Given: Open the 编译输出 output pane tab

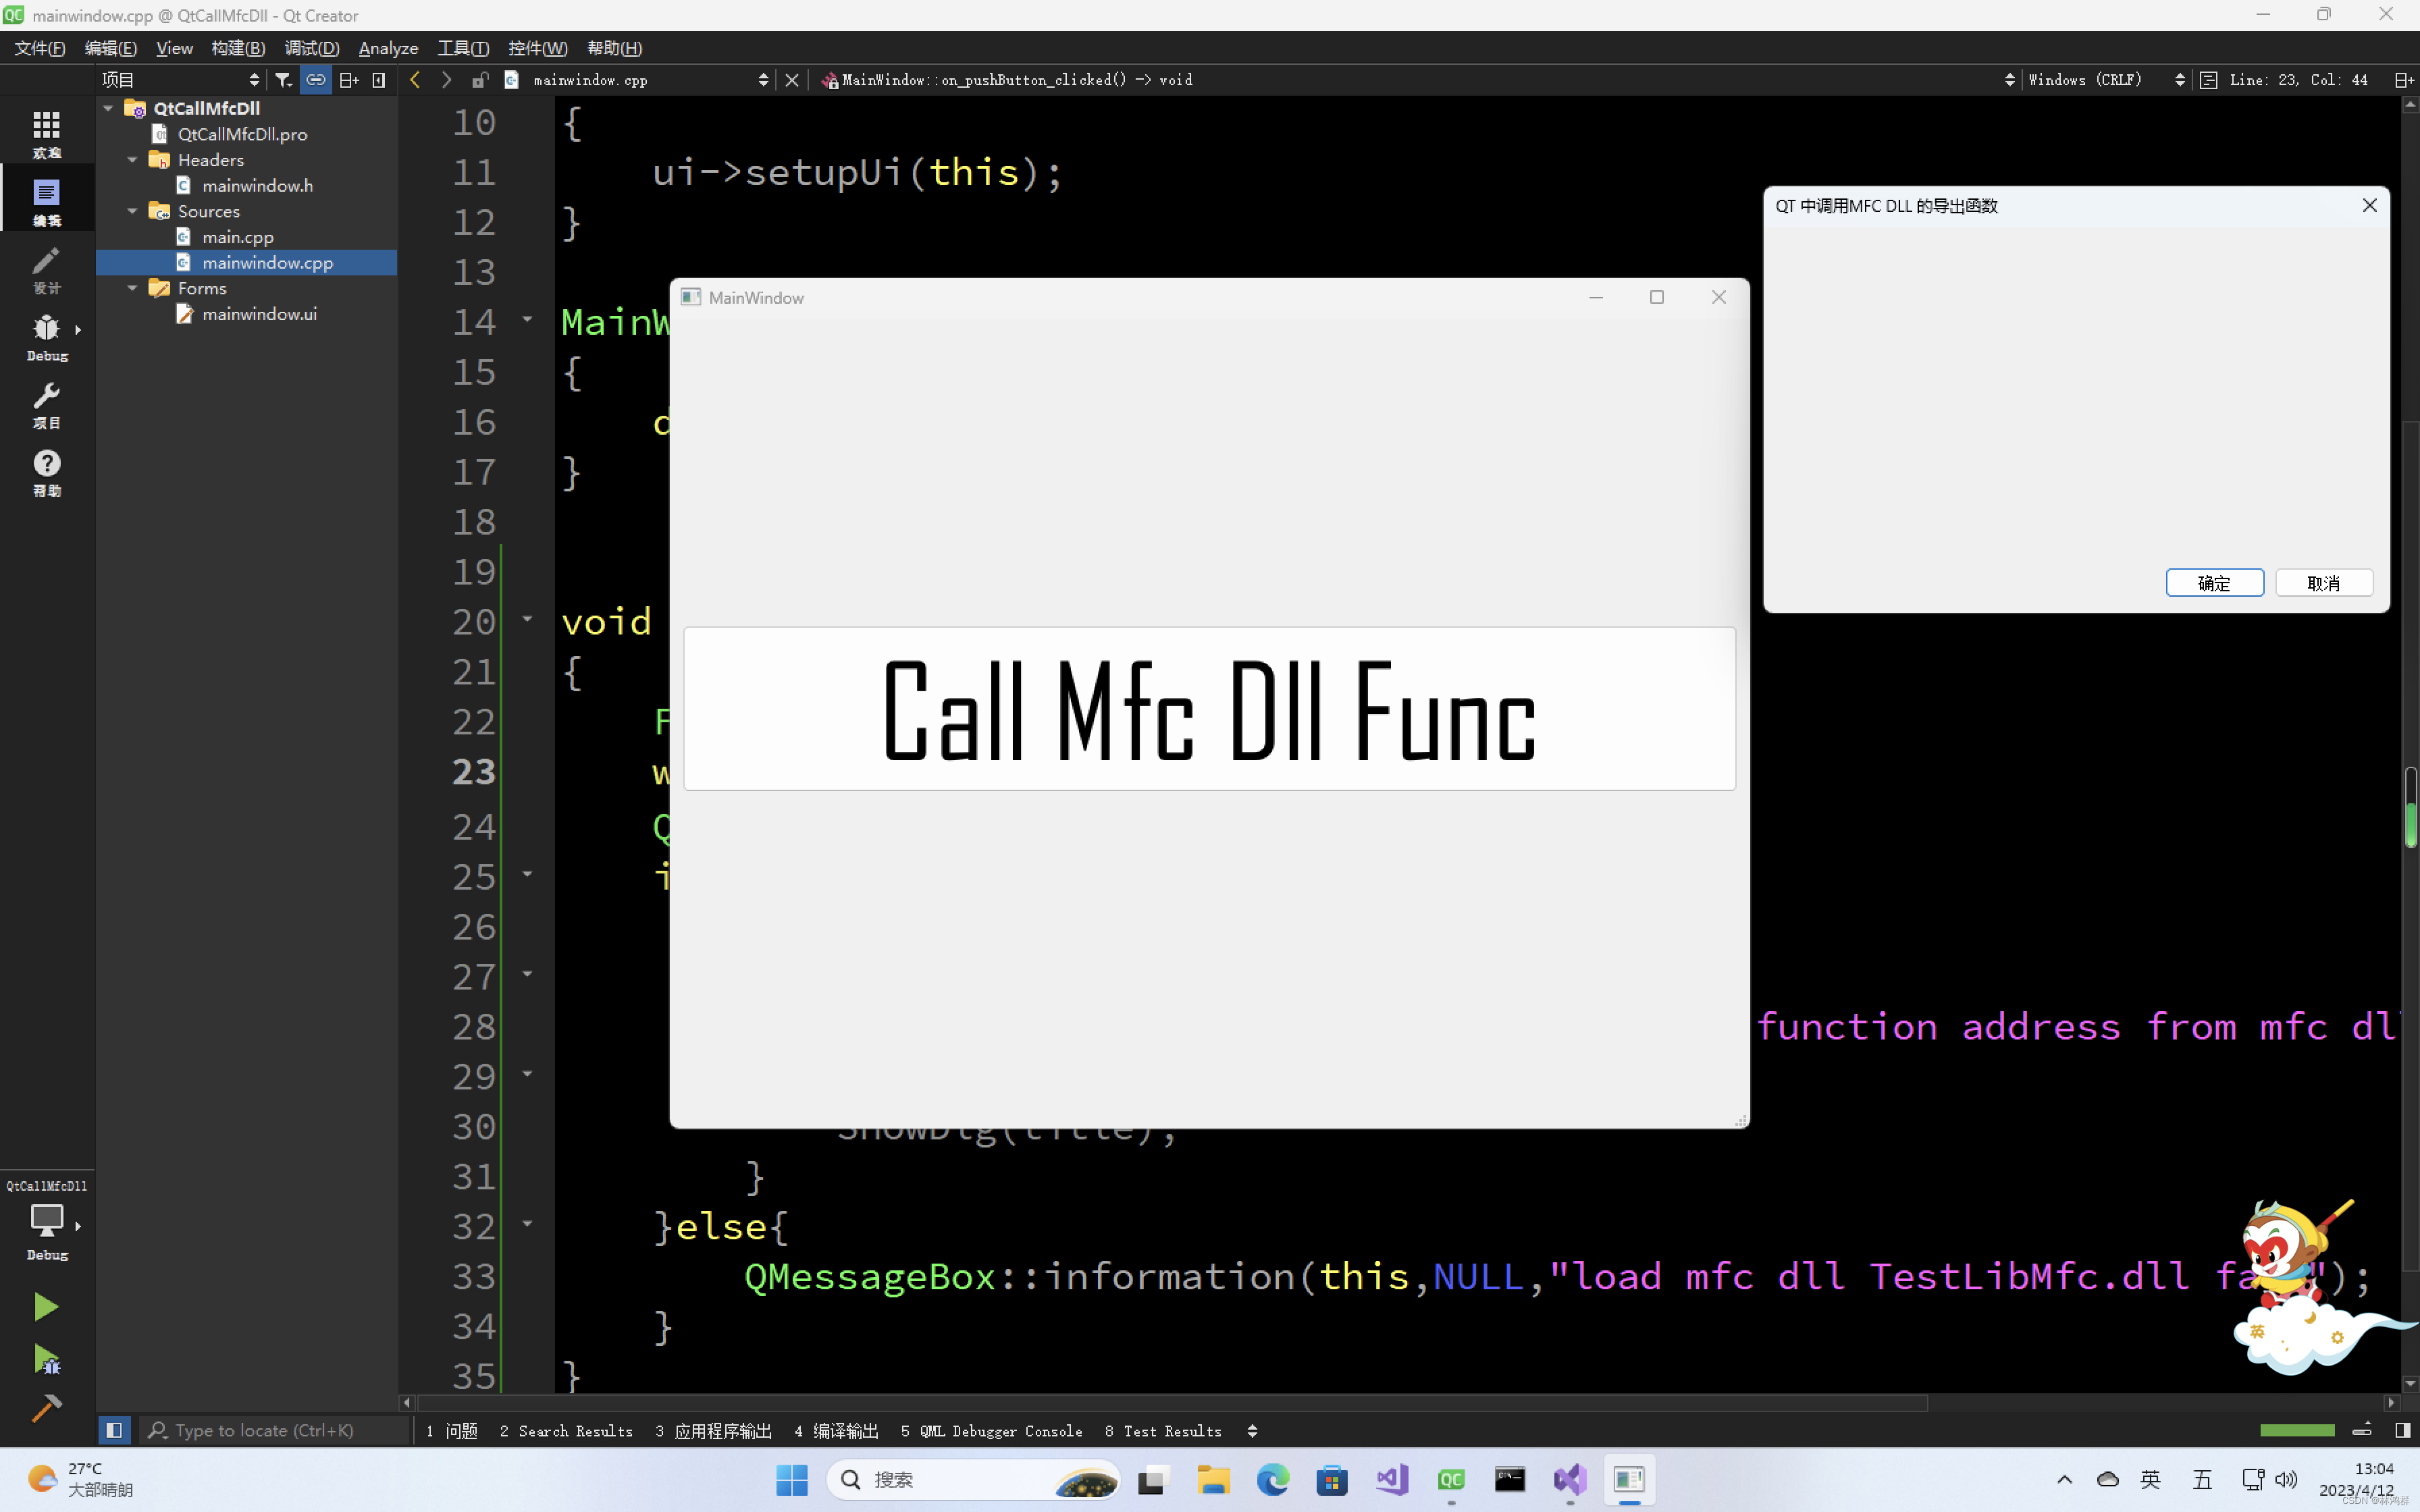Looking at the screenshot, I should [836, 1431].
